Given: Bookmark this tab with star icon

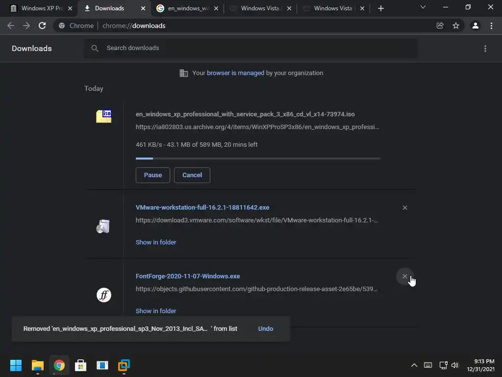Looking at the screenshot, I should [x=456, y=26].
